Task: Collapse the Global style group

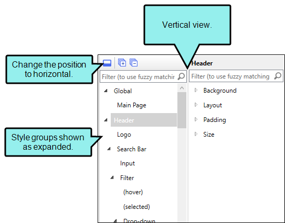Action: 106,91
